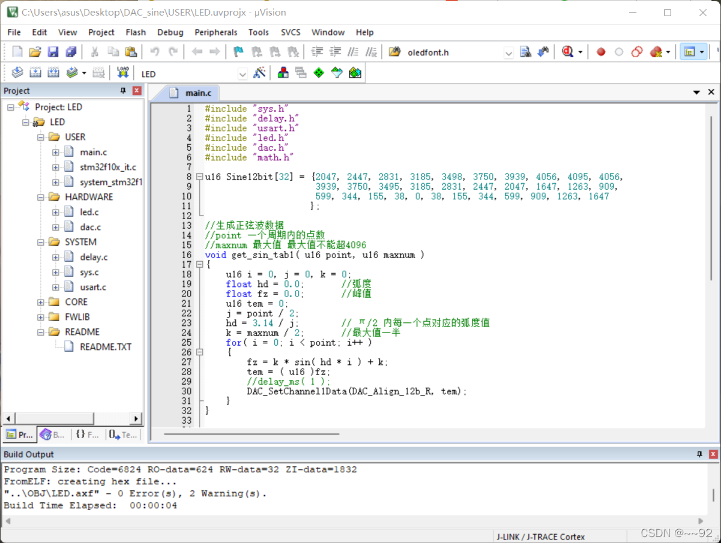
Task: Undo the last edit with the Undo arrow
Action: pos(155,52)
